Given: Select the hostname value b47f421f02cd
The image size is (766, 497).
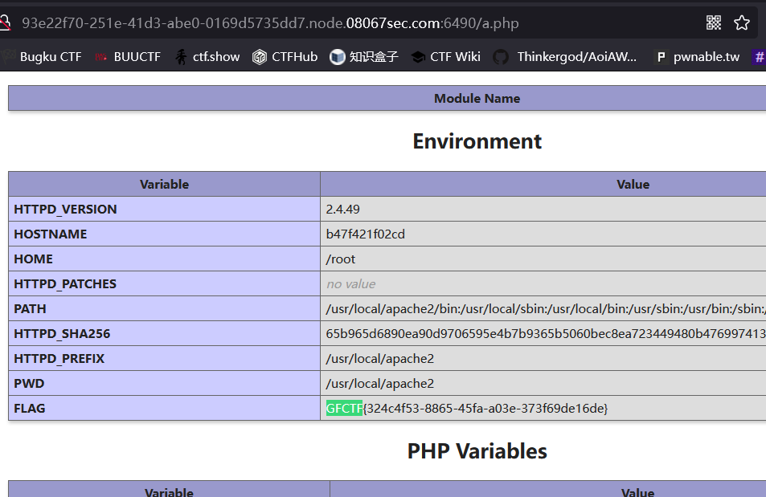Looking at the screenshot, I should pos(366,234).
